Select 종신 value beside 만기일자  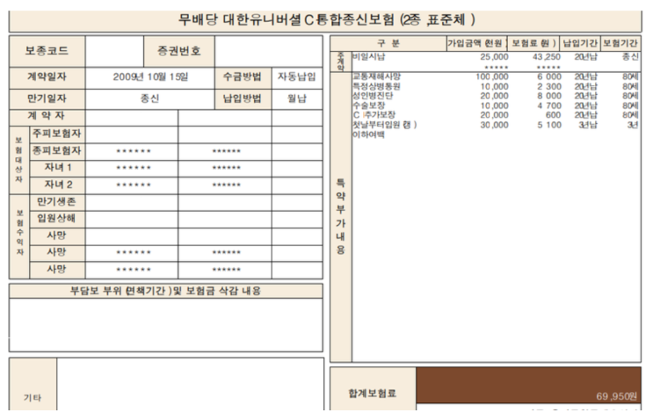pos(149,98)
